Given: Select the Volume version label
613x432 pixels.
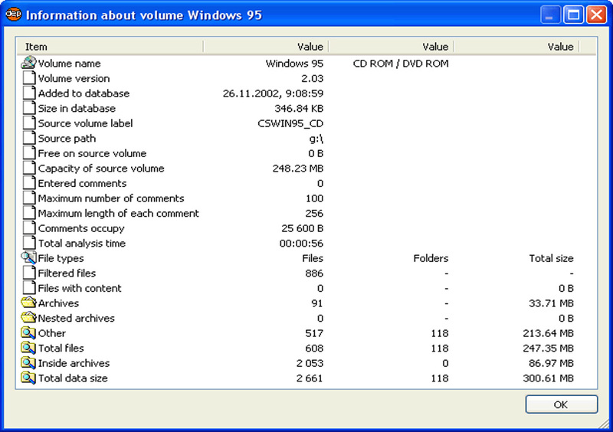Looking at the screenshot, I should click(74, 78).
